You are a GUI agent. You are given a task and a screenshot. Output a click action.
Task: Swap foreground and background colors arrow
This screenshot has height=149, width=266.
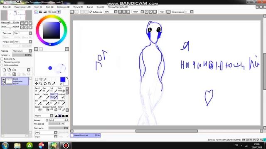tap(67, 78)
